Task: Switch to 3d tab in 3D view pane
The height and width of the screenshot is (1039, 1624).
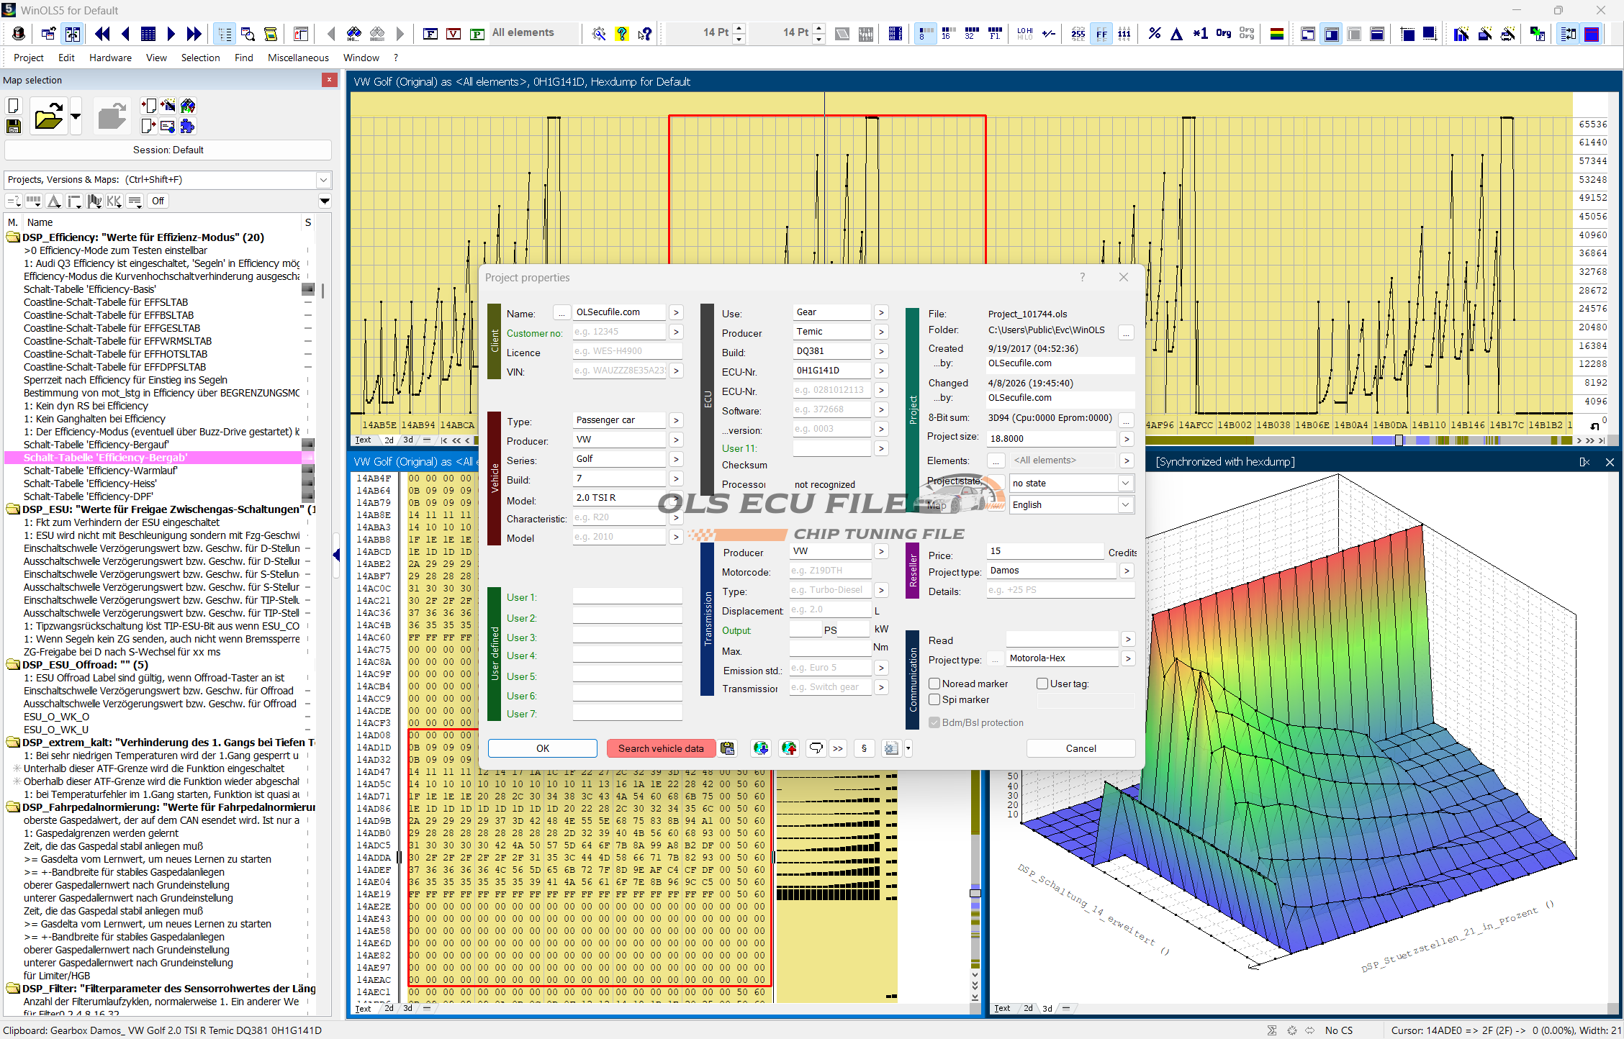Action: pyautogui.click(x=1047, y=1008)
